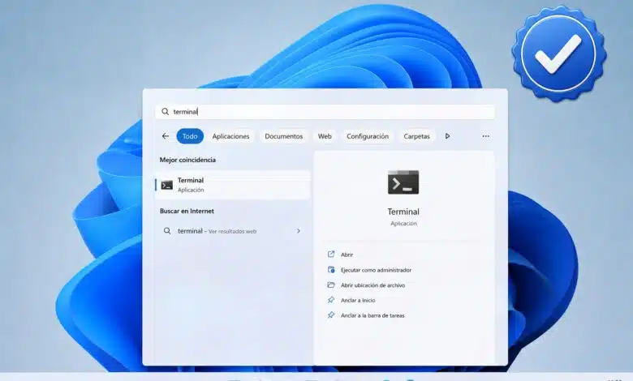Click the pin icon next to Anclar a Inicio
This screenshot has height=381, width=633.
tap(331, 300)
